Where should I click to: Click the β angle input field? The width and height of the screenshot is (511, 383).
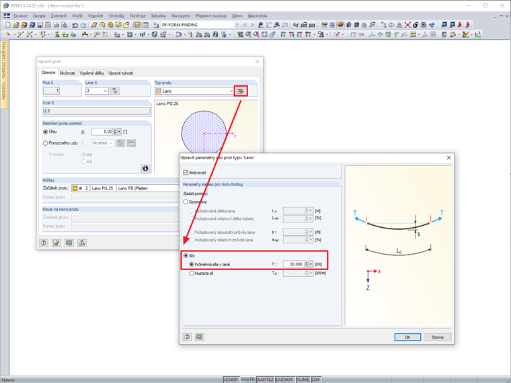[x=102, y=132]
